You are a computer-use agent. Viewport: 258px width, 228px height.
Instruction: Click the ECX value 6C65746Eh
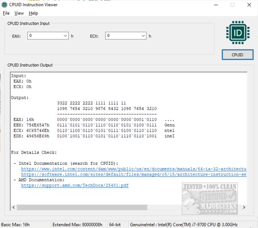coord(38,131)
